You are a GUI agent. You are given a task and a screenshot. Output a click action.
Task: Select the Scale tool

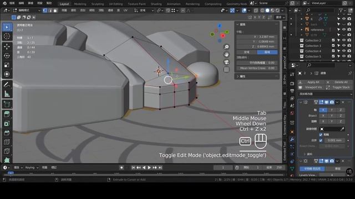click(7, 65)
